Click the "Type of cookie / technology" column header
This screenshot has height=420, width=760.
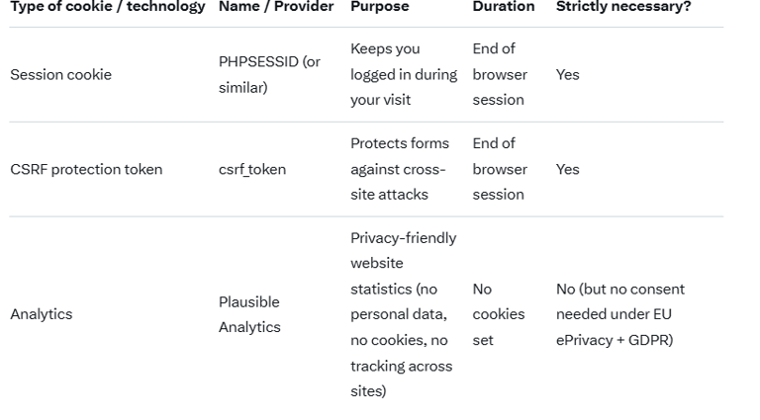point(107,7)
